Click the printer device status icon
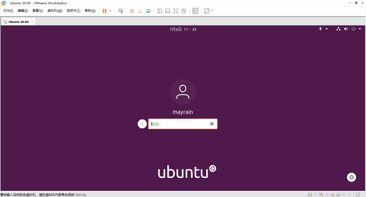 coord(327,195)
